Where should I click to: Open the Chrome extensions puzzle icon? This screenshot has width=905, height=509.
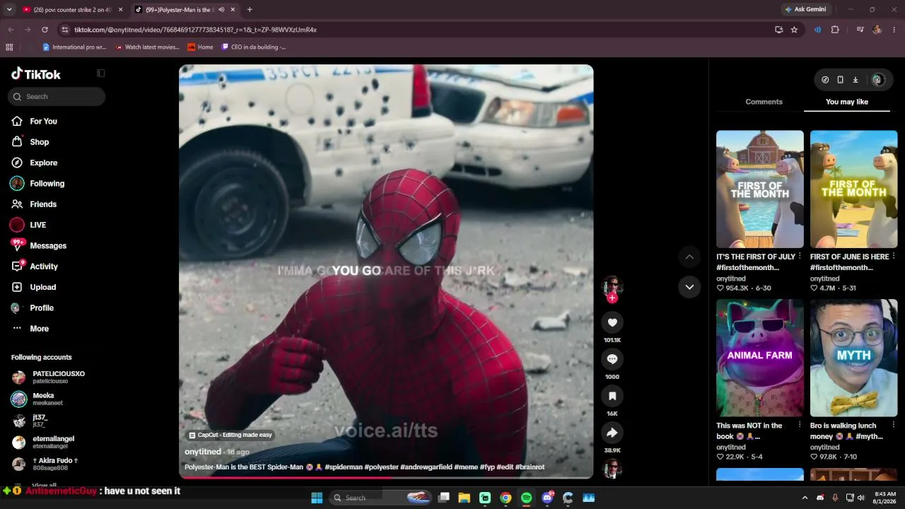[835, 30]
